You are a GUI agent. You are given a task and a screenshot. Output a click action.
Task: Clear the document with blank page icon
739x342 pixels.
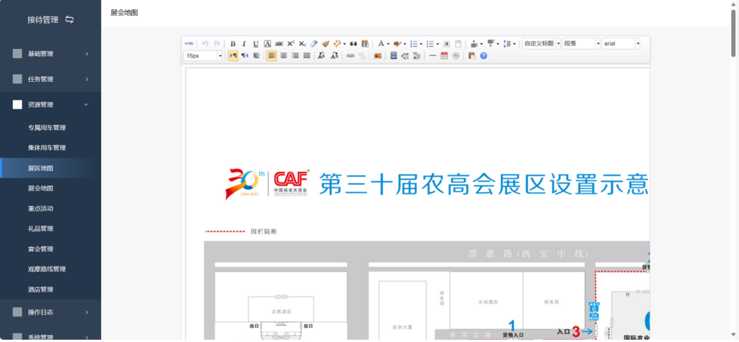pos(458,44)
